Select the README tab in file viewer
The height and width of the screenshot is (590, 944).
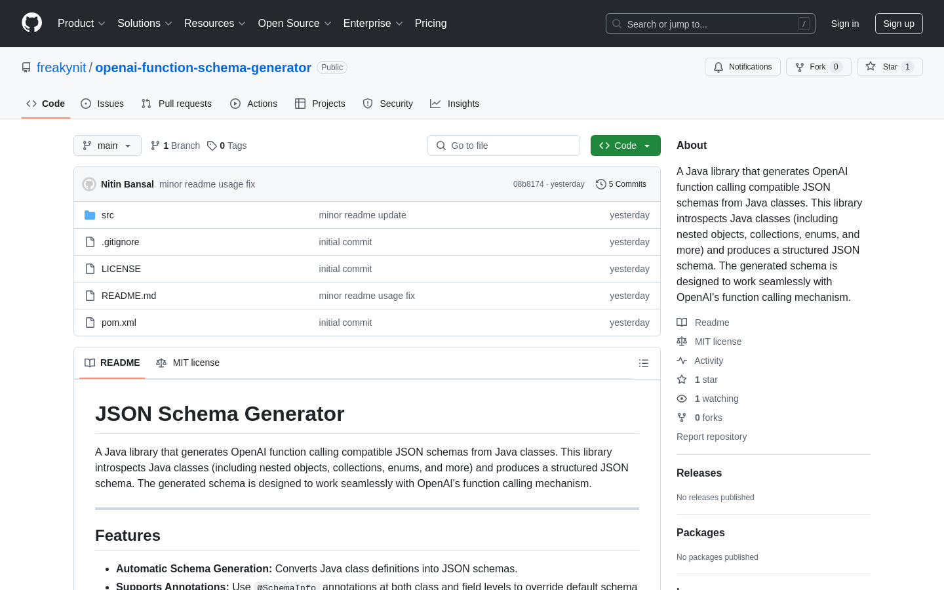point(112,363)
